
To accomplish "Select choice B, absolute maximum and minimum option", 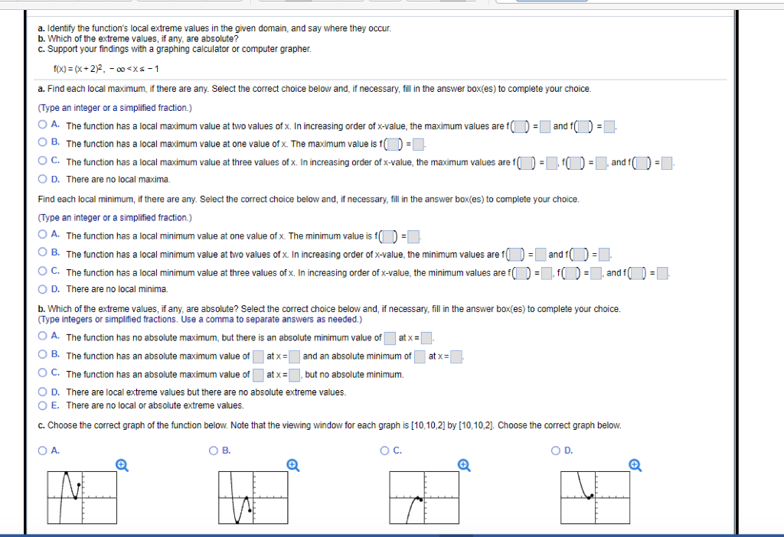I will point(42,356).
